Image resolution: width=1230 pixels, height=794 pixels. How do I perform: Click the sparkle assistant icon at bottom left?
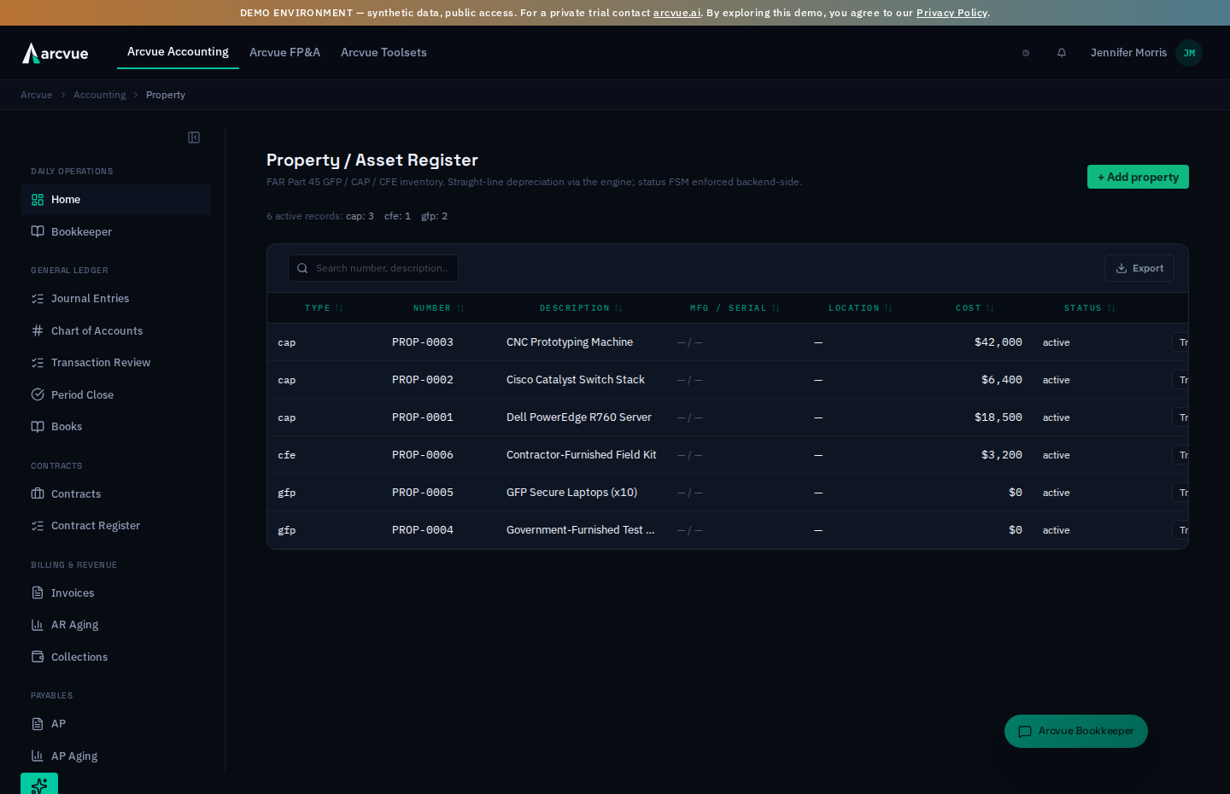[39, 784]
